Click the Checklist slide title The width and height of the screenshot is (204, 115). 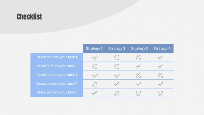(29, 17)
